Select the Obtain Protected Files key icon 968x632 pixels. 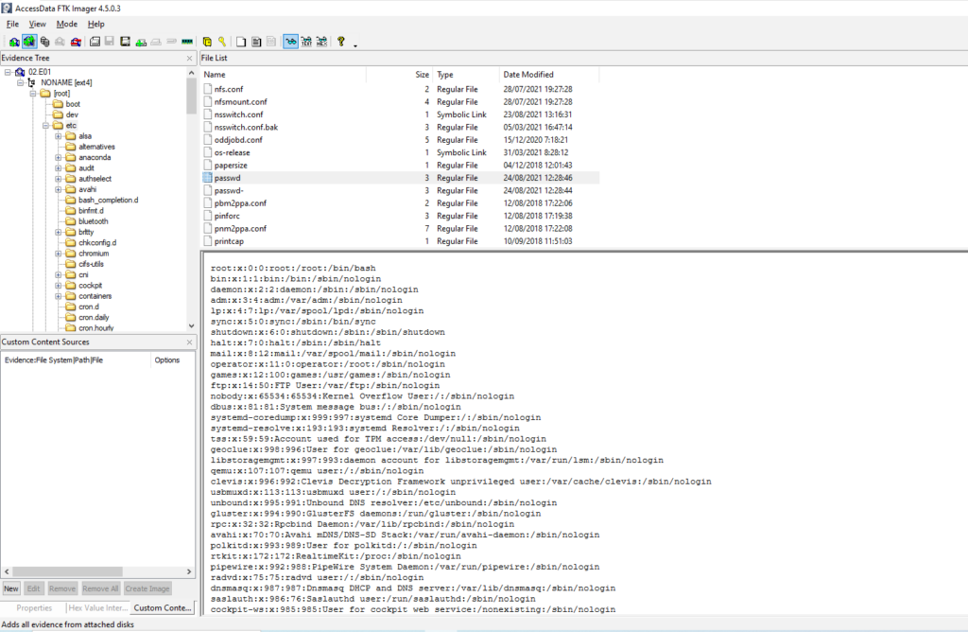222,42
